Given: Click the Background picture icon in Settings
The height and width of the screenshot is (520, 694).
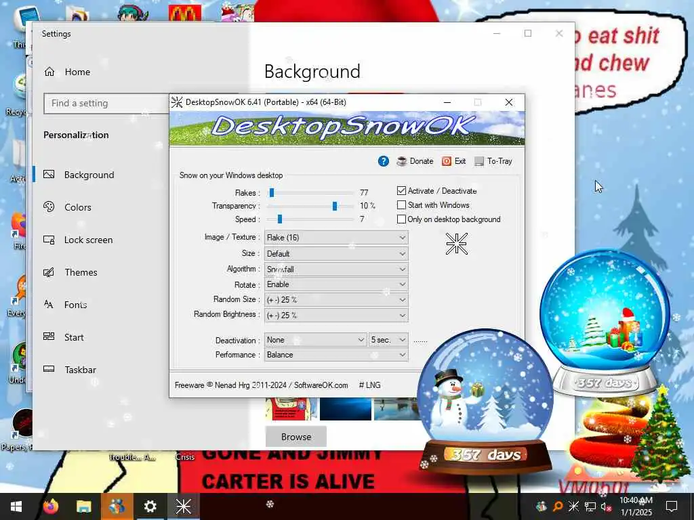Looking at the screenshot, I should [x=49, y=175].
